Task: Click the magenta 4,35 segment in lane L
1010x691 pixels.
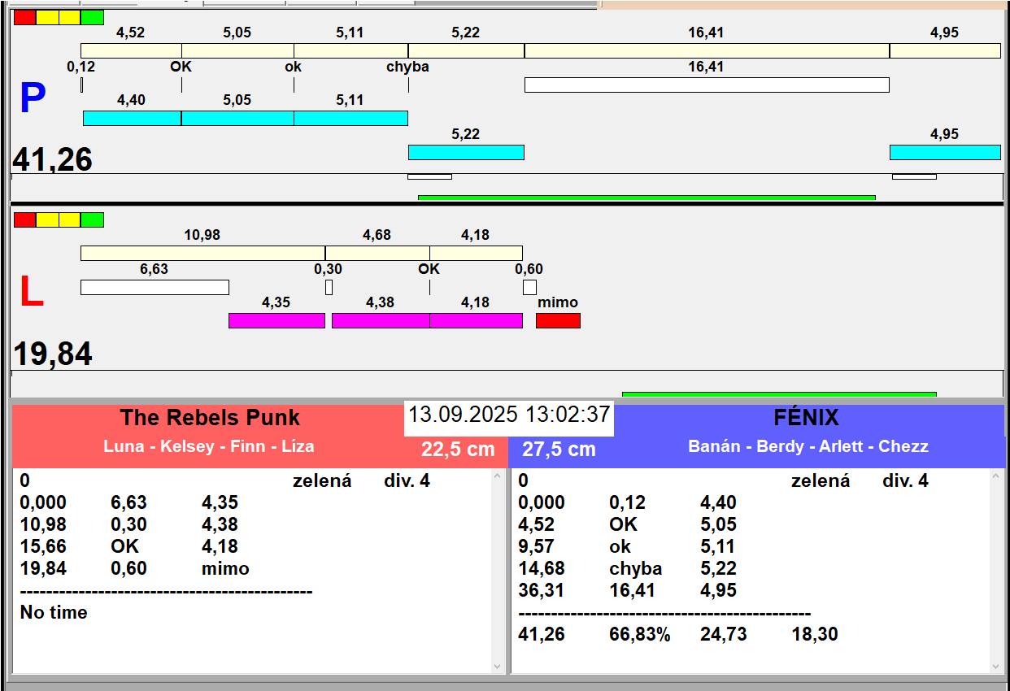Action: (x=276, y=320)
